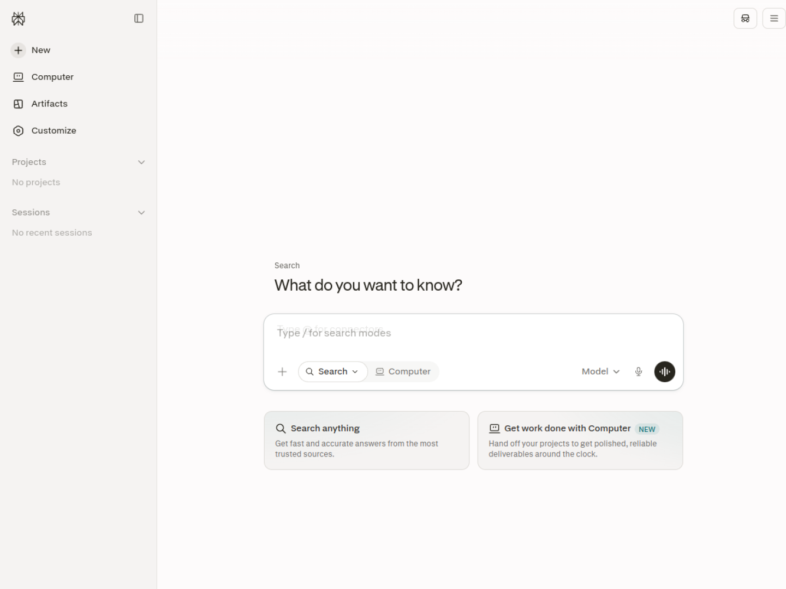The width and height of the screenshot is (786, 589).
Task: Click the incognito mode icon
Action: click(745, 19)
